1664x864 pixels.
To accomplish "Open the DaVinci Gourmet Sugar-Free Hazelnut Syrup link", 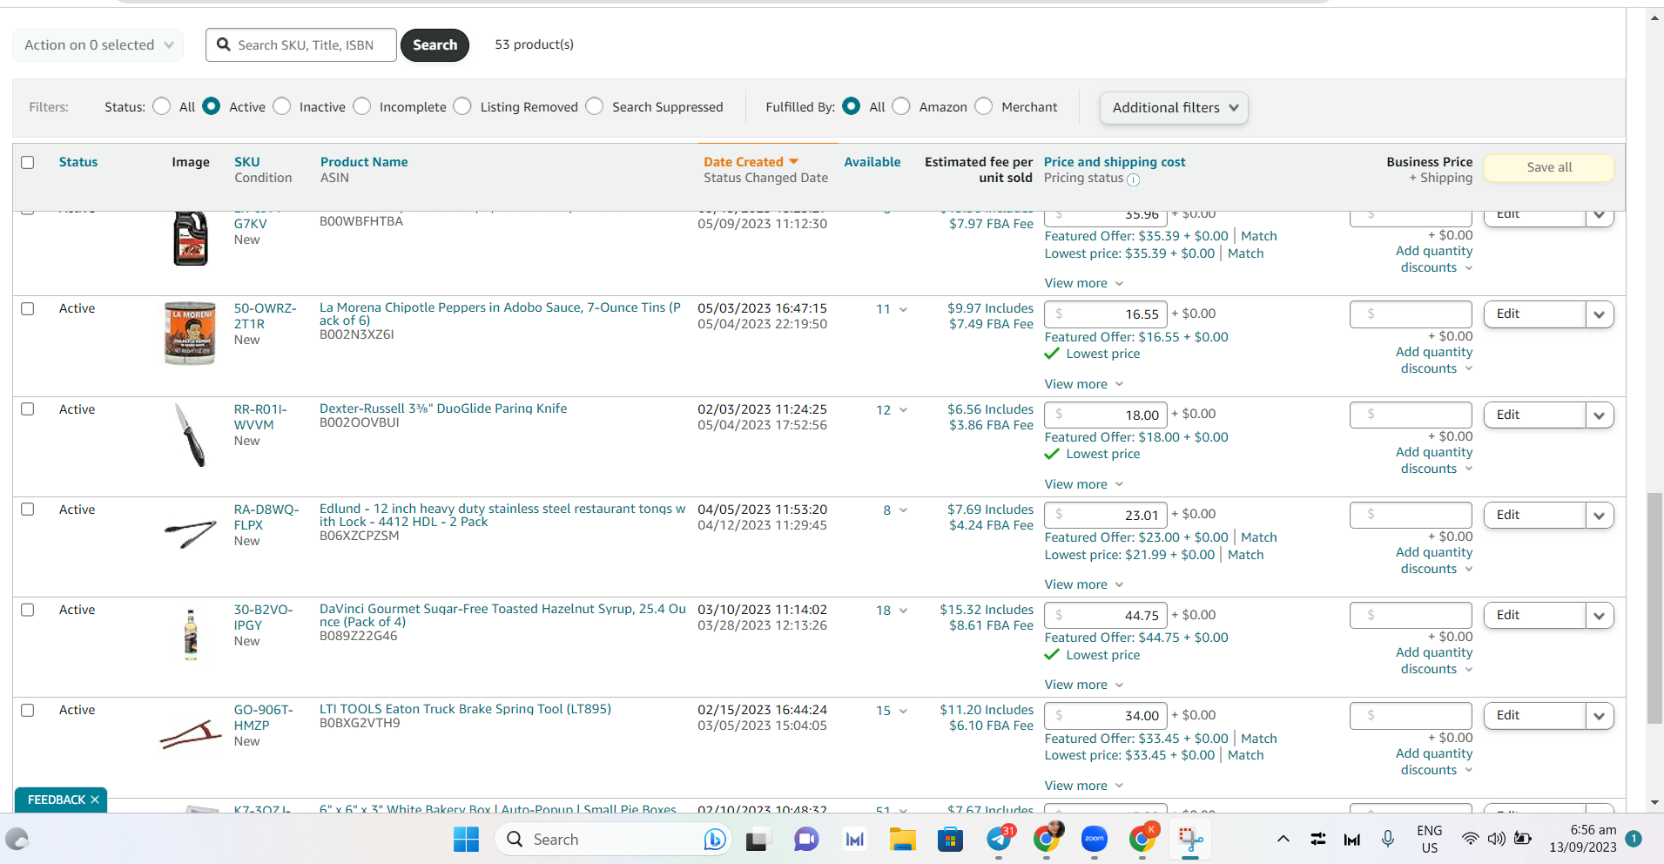I will click(502, 616).
